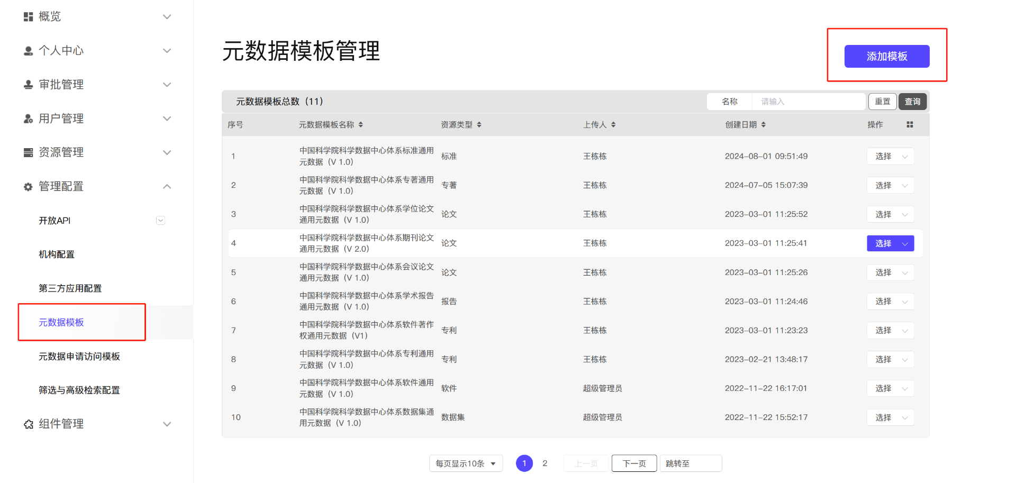This screenshot has width=1016, height=483.
Task: Click the date 2022-11-22 16:17:01
Action: pos(766,388)
